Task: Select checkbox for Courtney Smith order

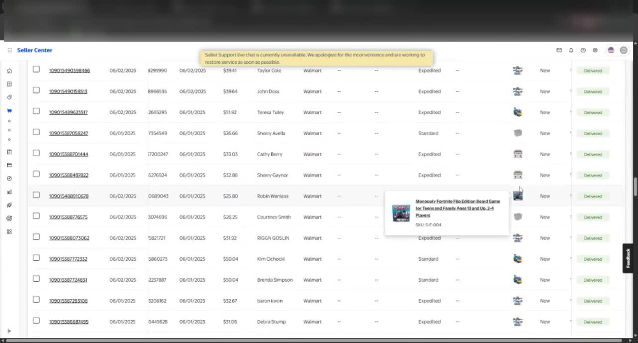Action: (36, 215)
